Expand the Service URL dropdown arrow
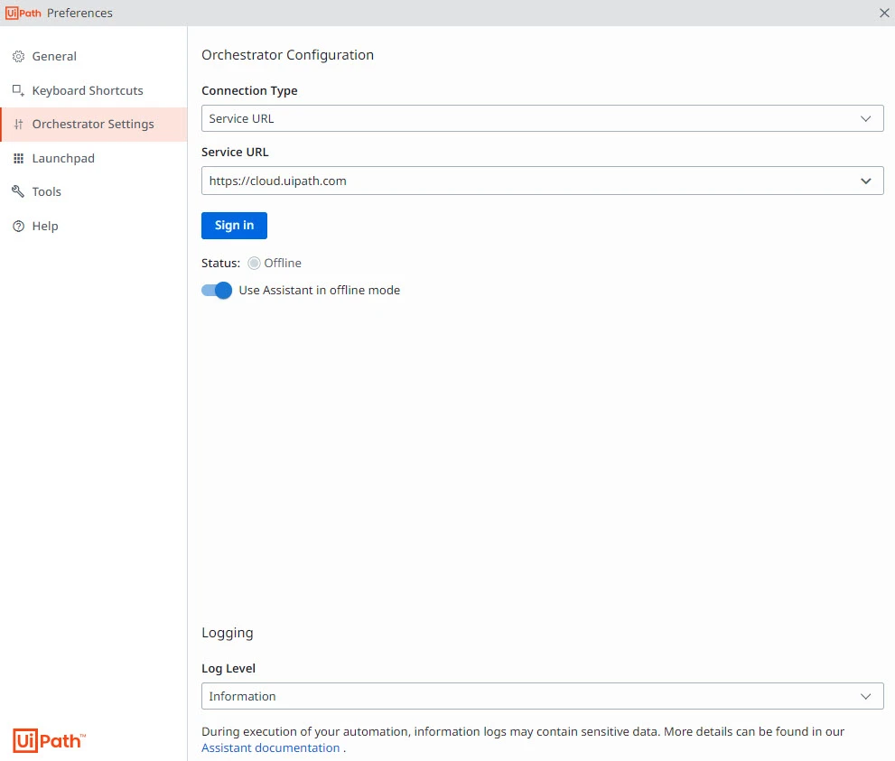The image size is (895, 761). pos(866,181)
